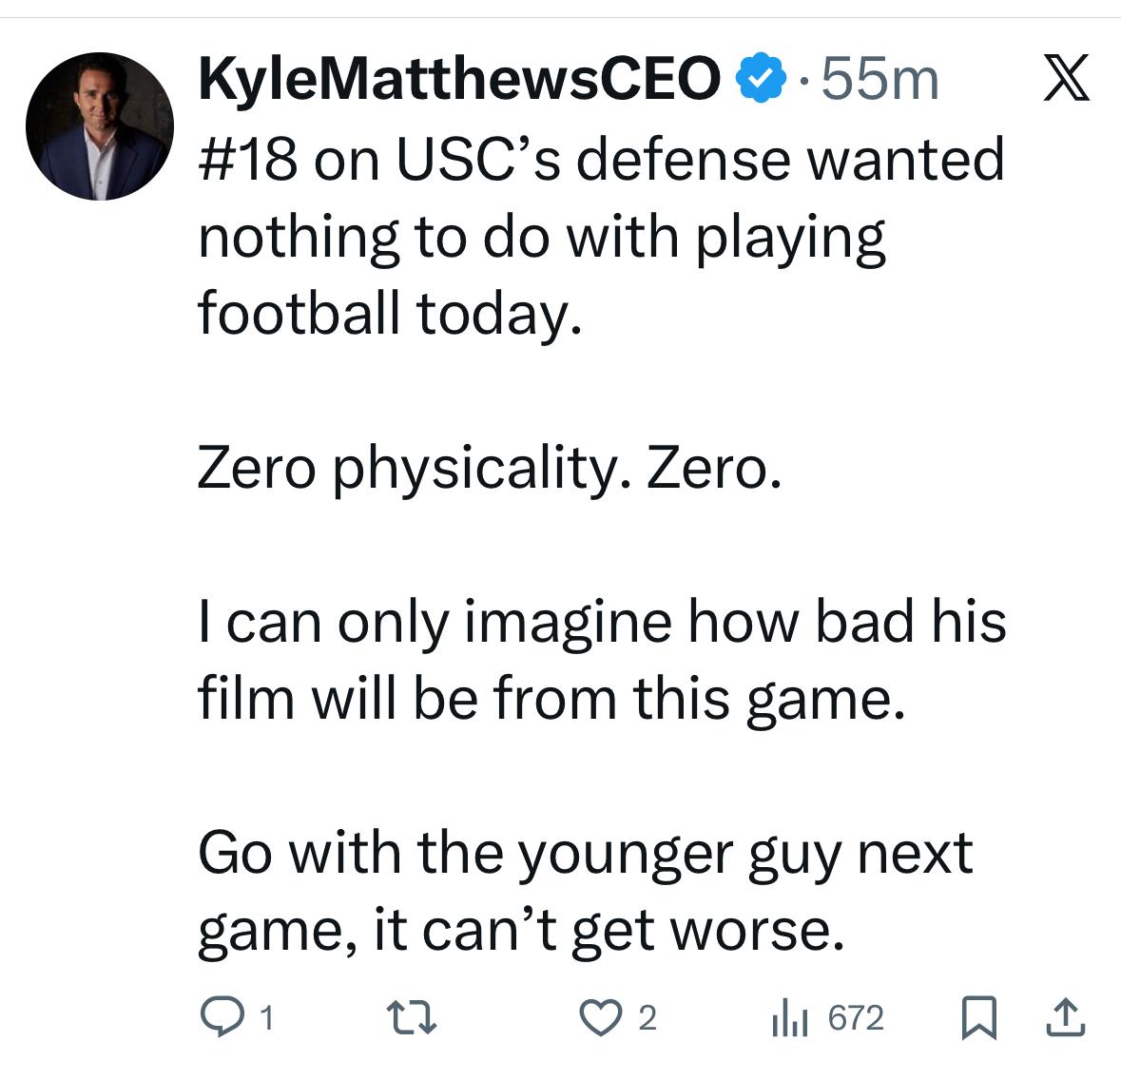
Task: Click the like count number 2
Action: coord(647,1019)
